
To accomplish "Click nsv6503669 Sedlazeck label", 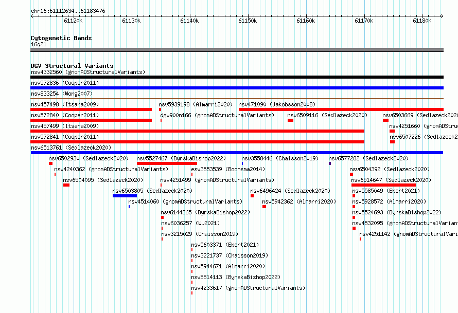I will (420, 115).
